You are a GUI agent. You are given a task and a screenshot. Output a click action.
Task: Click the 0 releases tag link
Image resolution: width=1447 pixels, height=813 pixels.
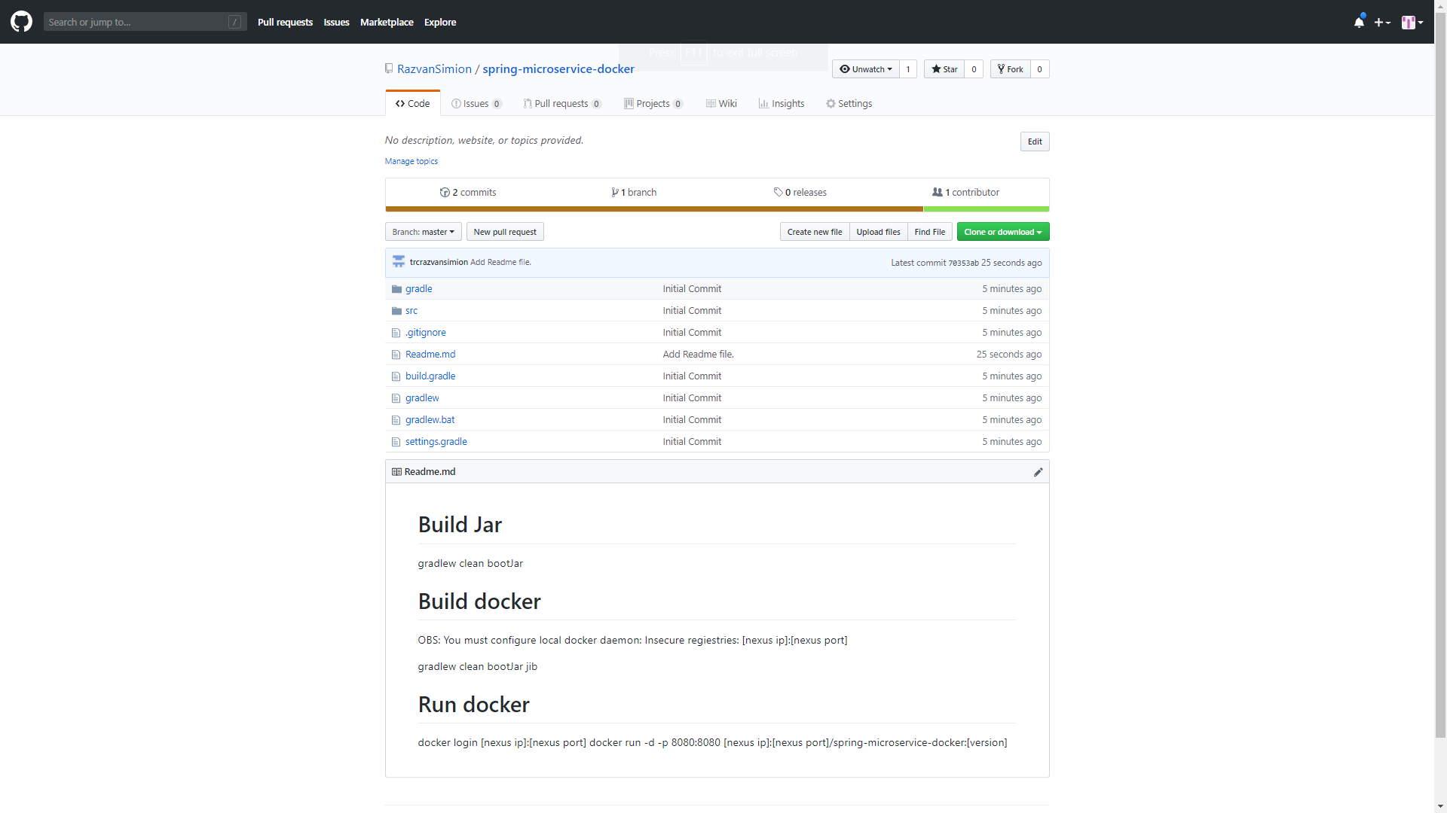coord(800,193)
